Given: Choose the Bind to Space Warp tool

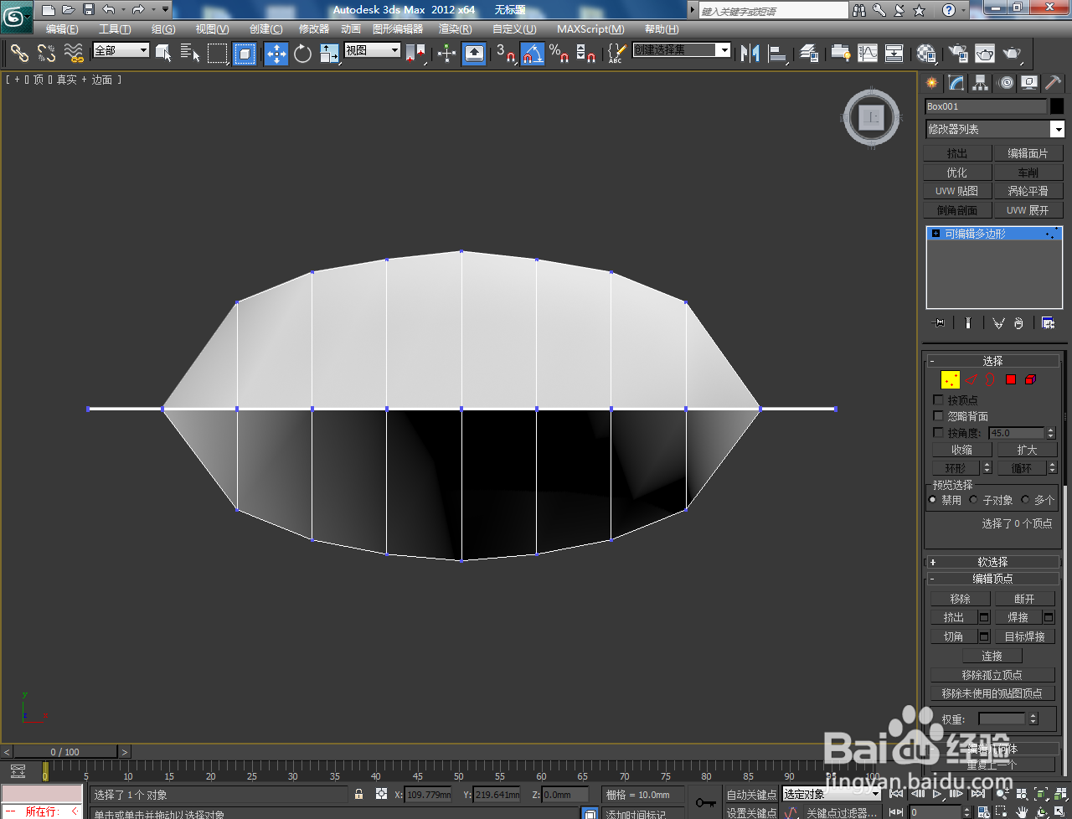Looking at the screenshot, I should (x=74, y=53).
